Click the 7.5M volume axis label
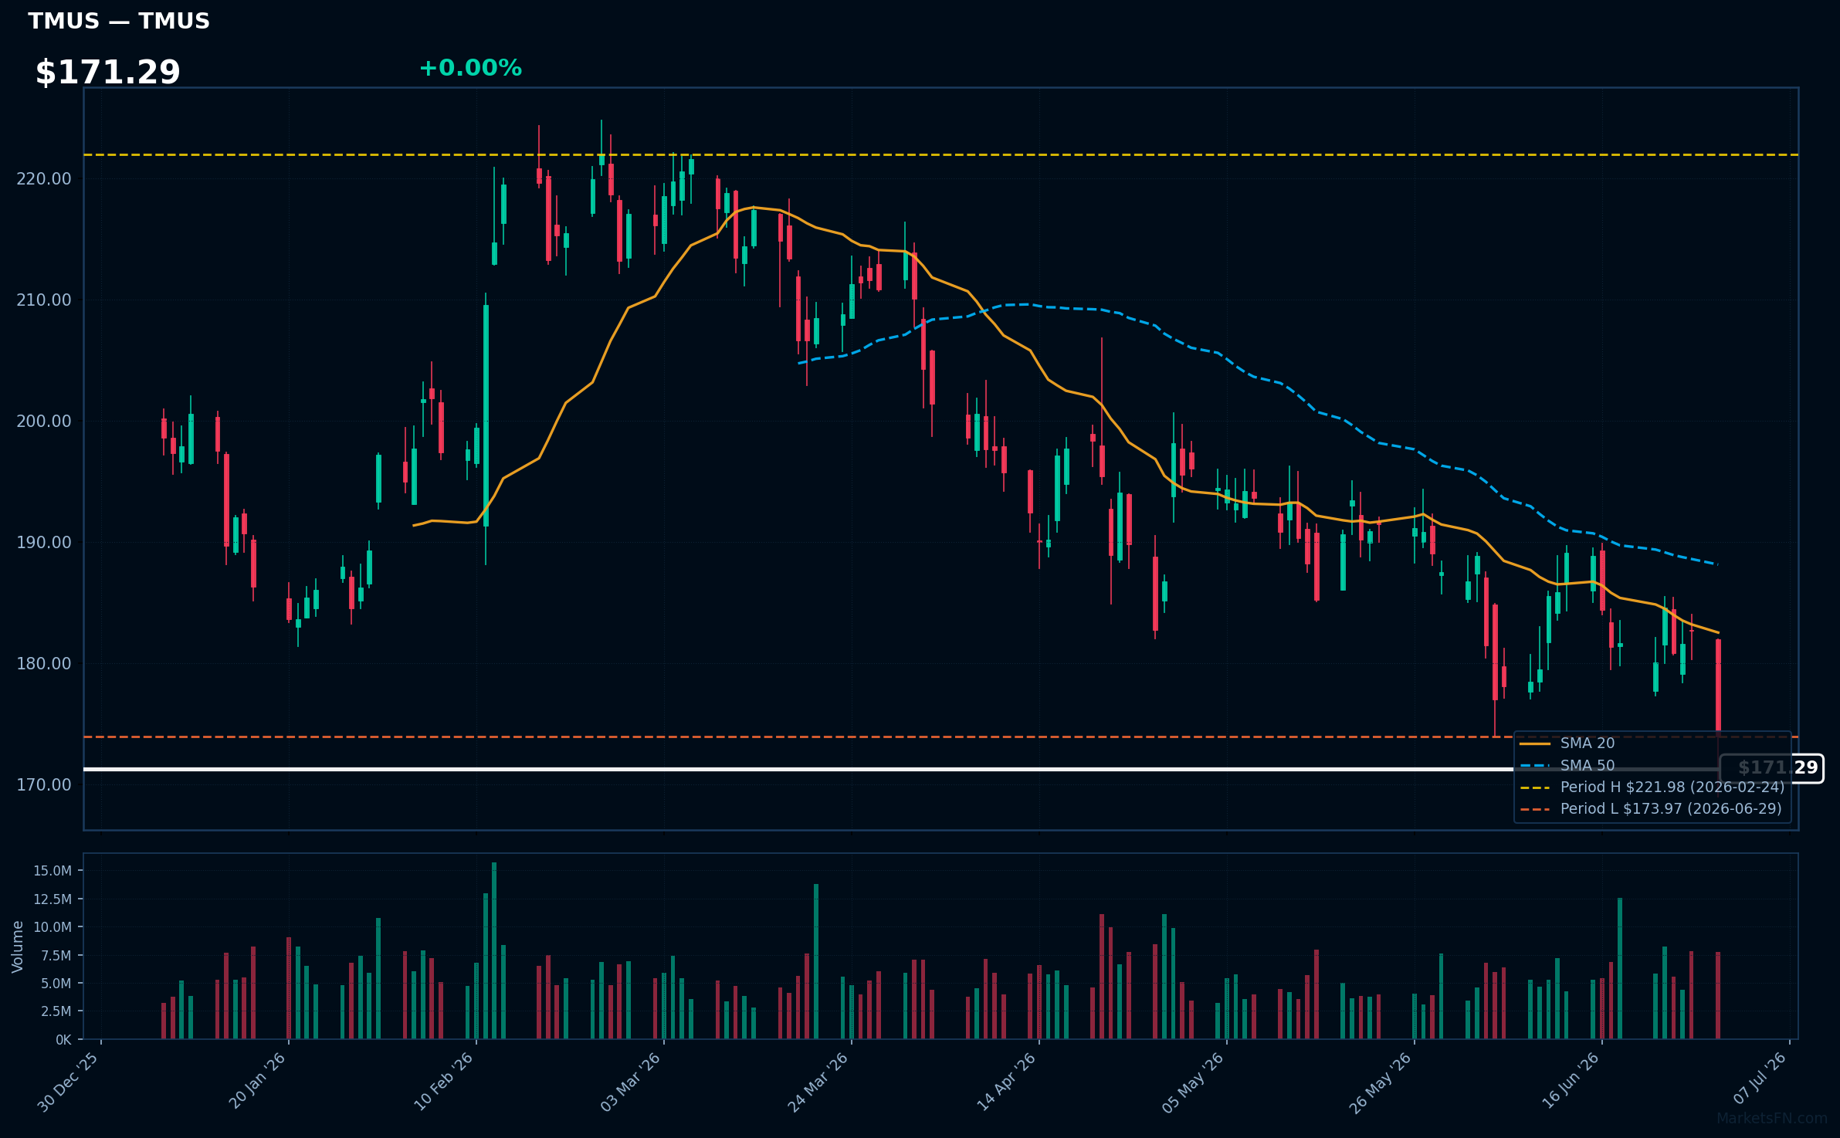The image size is (1840, 1138). click(x=56, y=956)
